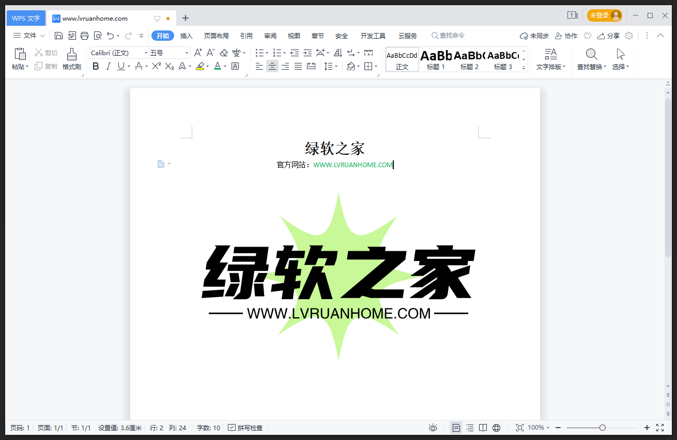Switch to outline view in status bar
677x440 pixels.
pos(470,428)
